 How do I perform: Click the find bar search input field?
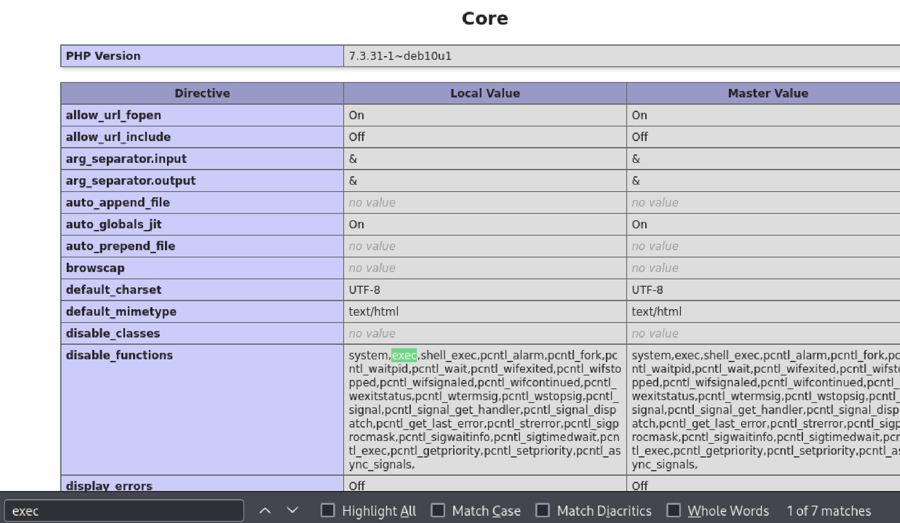pyautogui.click(x=124, y=511)
